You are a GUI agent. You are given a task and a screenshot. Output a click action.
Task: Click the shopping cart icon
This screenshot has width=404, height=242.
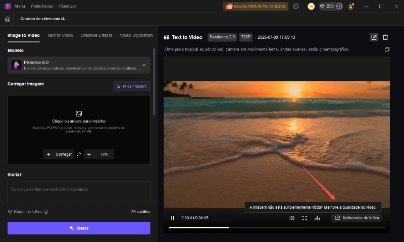pyautogui.click(x=311, y=6)
